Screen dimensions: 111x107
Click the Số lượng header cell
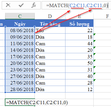point(79,24)
